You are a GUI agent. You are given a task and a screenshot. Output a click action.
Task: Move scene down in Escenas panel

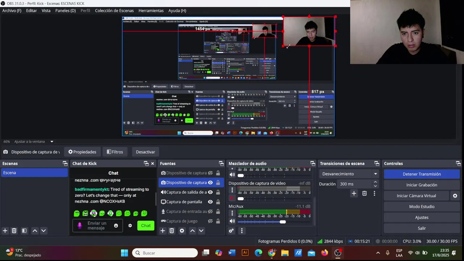click(x=43, y=231)
